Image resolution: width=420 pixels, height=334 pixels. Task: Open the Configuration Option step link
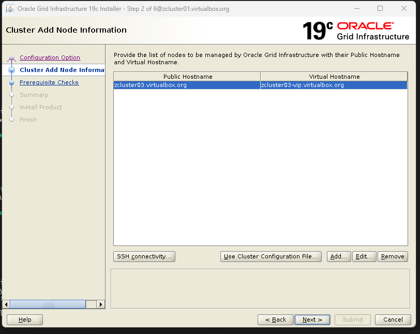point(50,57)
